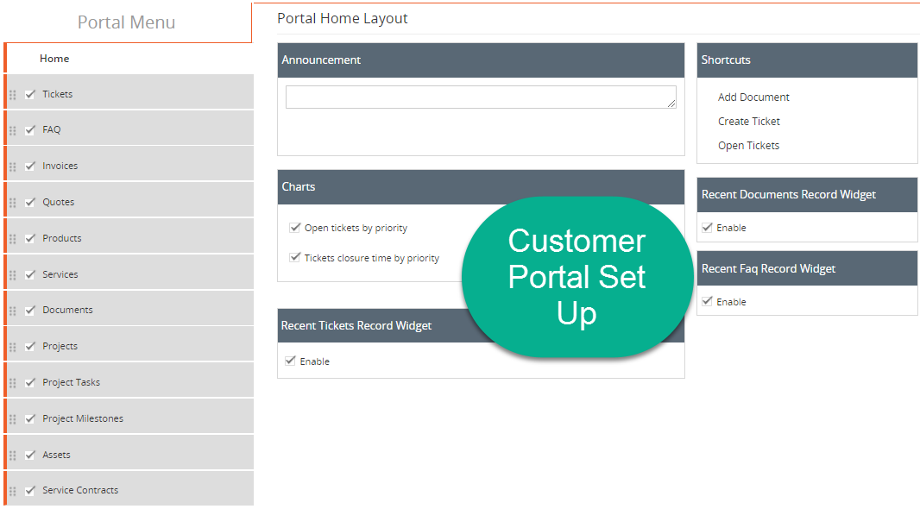
Task: Select the Quotes menu item label
Action: coord(58,202)
